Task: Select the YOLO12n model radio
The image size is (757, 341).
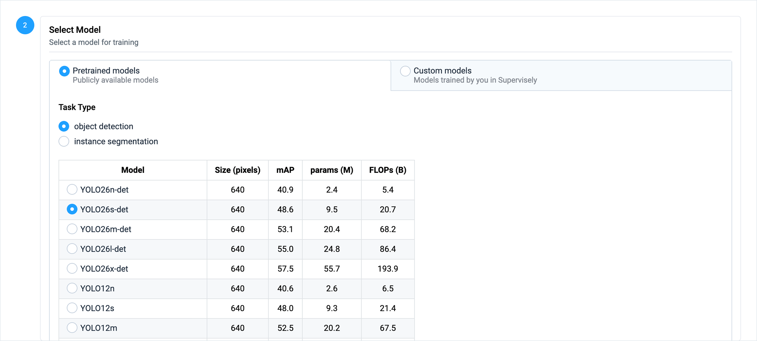Action: [72, 288]
